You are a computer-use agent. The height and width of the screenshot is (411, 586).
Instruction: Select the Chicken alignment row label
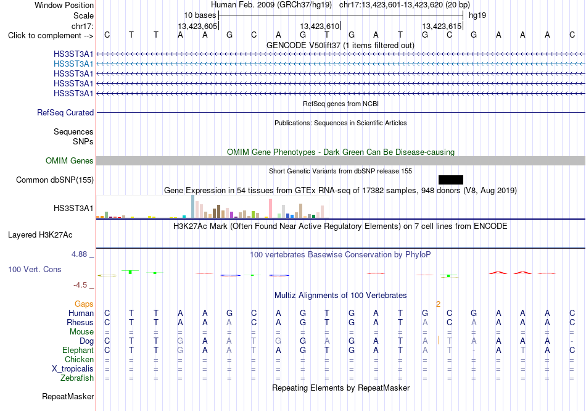[x=79, y=360]
